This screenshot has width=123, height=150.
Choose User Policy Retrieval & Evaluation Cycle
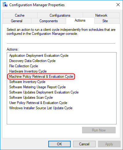38,103
